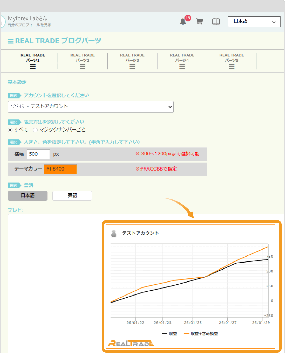Toggle the 収益 legend in the chart
The height and width of the screenshot is (354, 285).
coord(170,333)
